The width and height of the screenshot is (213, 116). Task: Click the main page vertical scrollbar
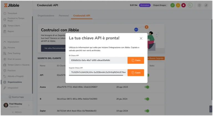(212, 60)
